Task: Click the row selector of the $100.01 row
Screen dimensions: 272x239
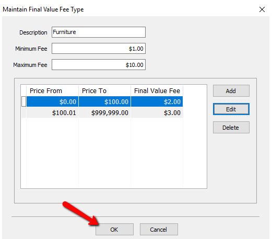Action: coord(23,112)
